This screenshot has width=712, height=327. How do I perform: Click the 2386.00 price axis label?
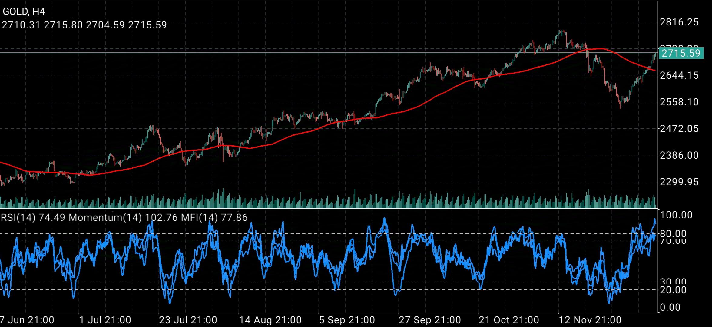point(679,155)
